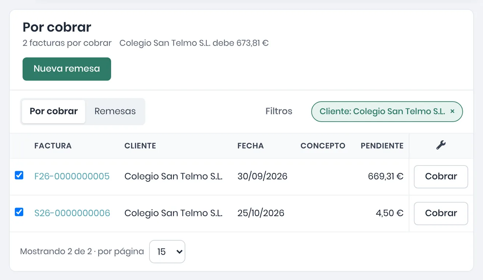Open invoice link S26-0000000006
This screenshot has width=483, height=280.
72,213
